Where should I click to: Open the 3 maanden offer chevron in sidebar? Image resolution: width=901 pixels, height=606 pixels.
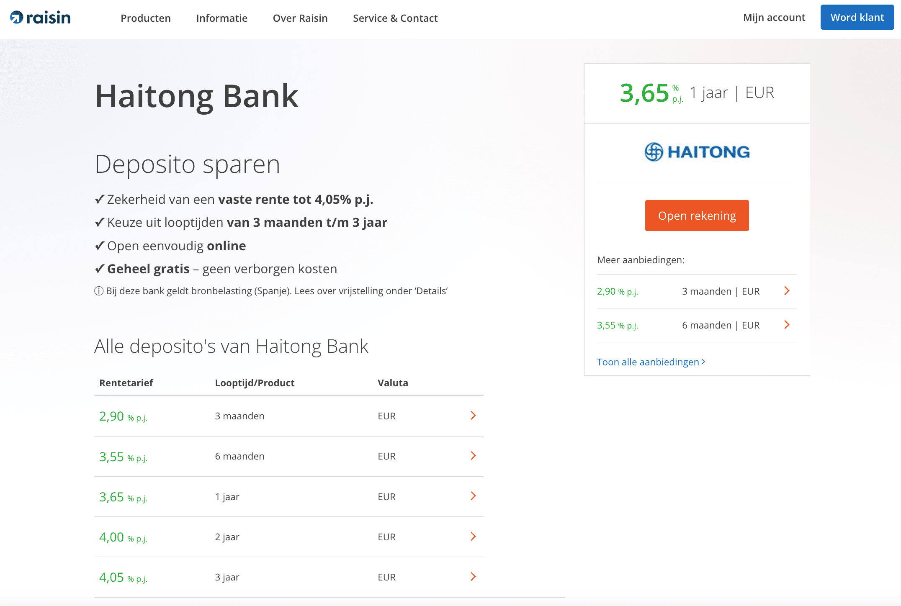(787, 291)
